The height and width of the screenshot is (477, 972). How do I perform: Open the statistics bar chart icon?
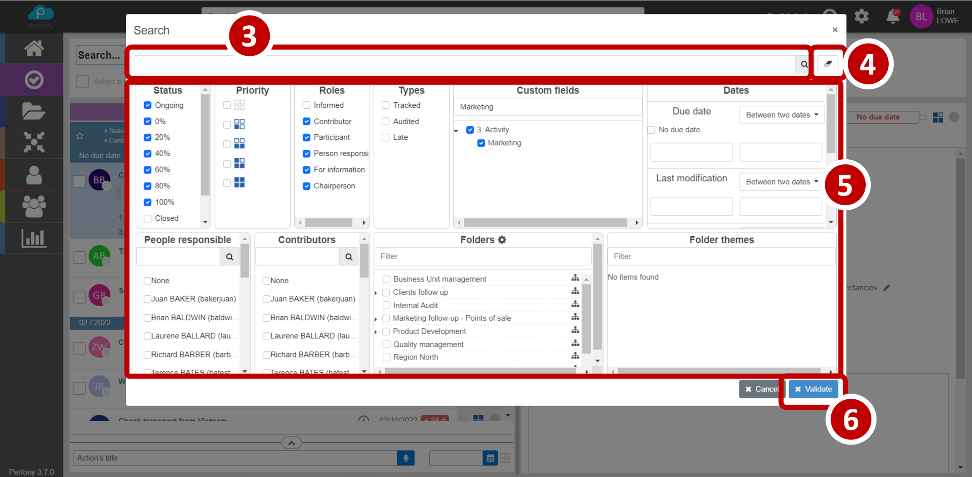pos(34,238)
